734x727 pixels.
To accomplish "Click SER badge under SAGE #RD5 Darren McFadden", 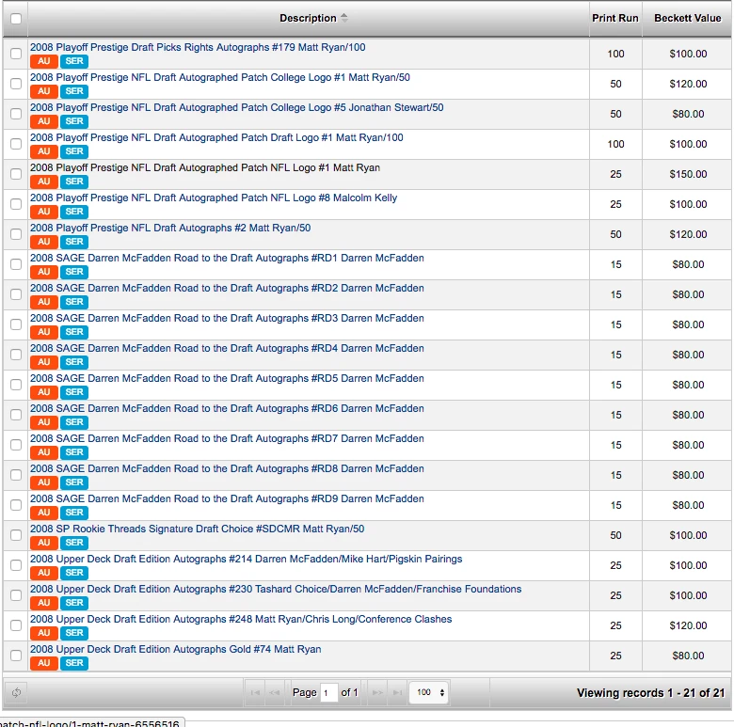I will coord(74,392).
